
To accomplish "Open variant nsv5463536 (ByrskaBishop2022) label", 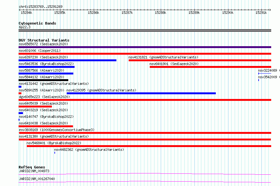I will tap(46, 64).
